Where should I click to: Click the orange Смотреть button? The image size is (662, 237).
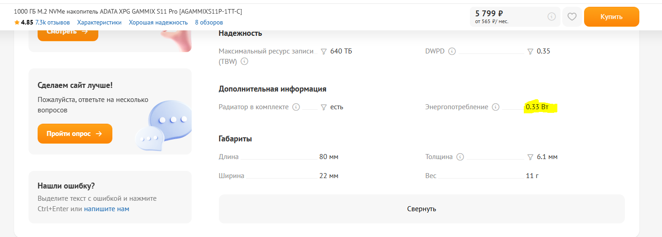pyautogui.click(x=68, y=32)
